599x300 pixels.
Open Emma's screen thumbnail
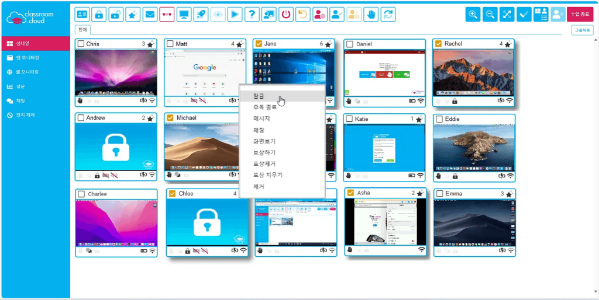474,222
